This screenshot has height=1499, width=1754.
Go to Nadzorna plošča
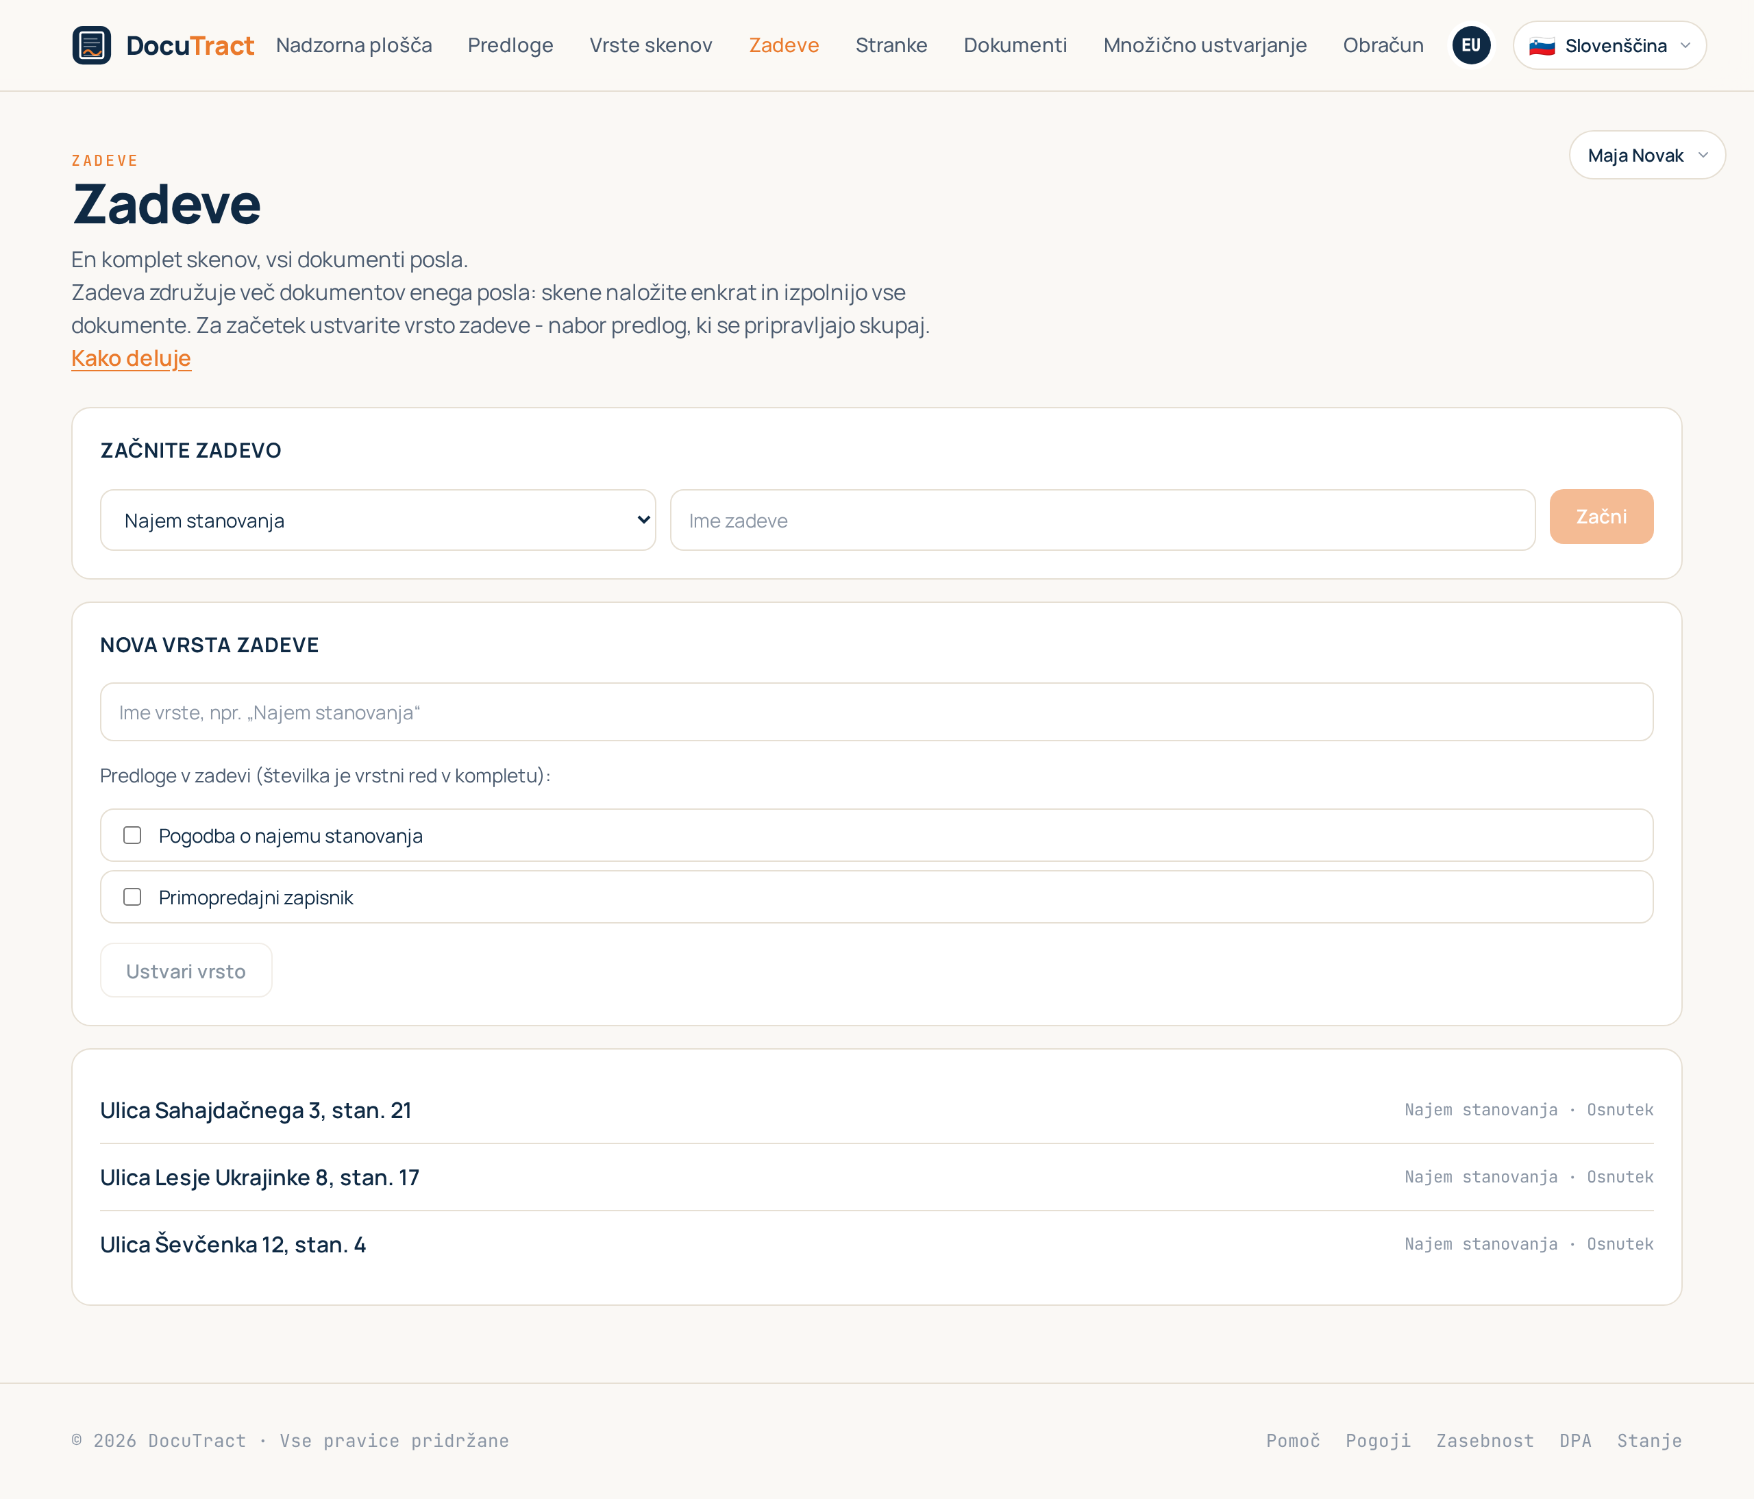354,45
